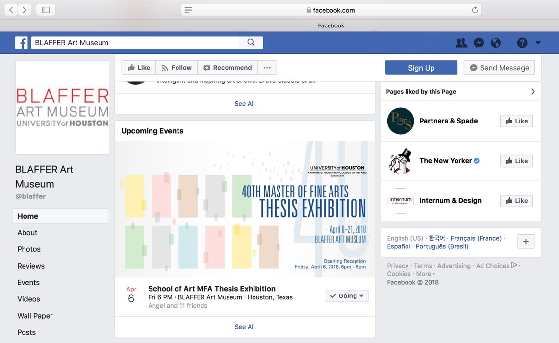Click Angel and 11 friends text
The width and height of the screenshot is (559, 343).
point(178,306)
